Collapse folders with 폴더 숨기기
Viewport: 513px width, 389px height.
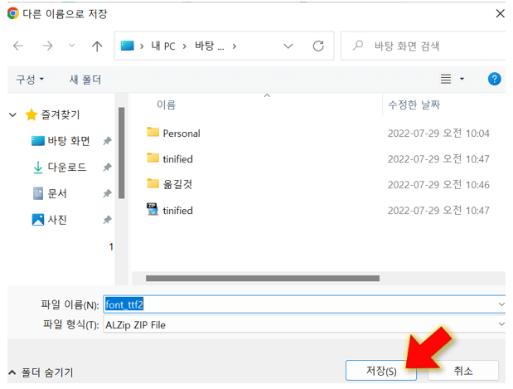(x=41, y=372)
